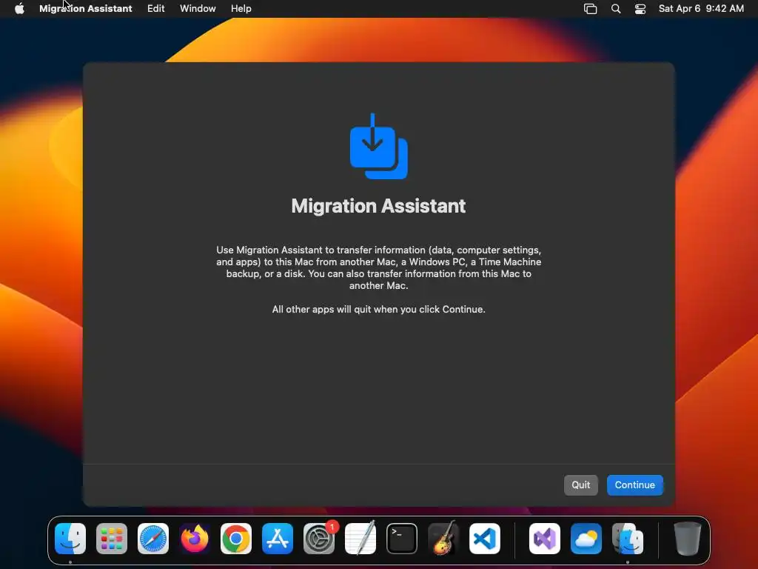Screen dimensions: 758x569
Task: Open TextEdit from the Dock
Action: [x=360, y=539]
